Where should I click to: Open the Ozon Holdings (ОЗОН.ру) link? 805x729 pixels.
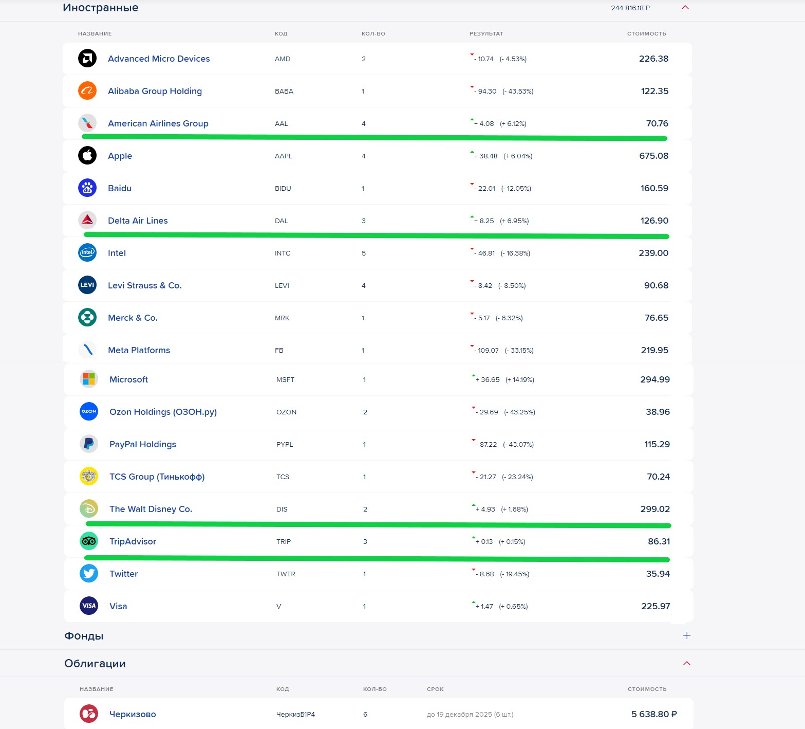point(163,412)
